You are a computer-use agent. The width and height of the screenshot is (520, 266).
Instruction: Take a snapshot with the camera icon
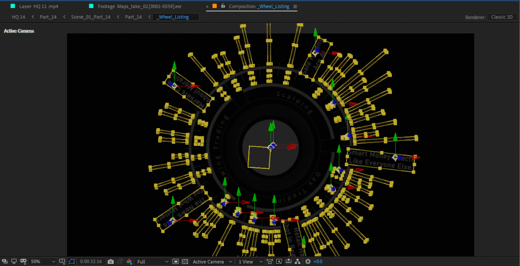(x=111, y=262)
